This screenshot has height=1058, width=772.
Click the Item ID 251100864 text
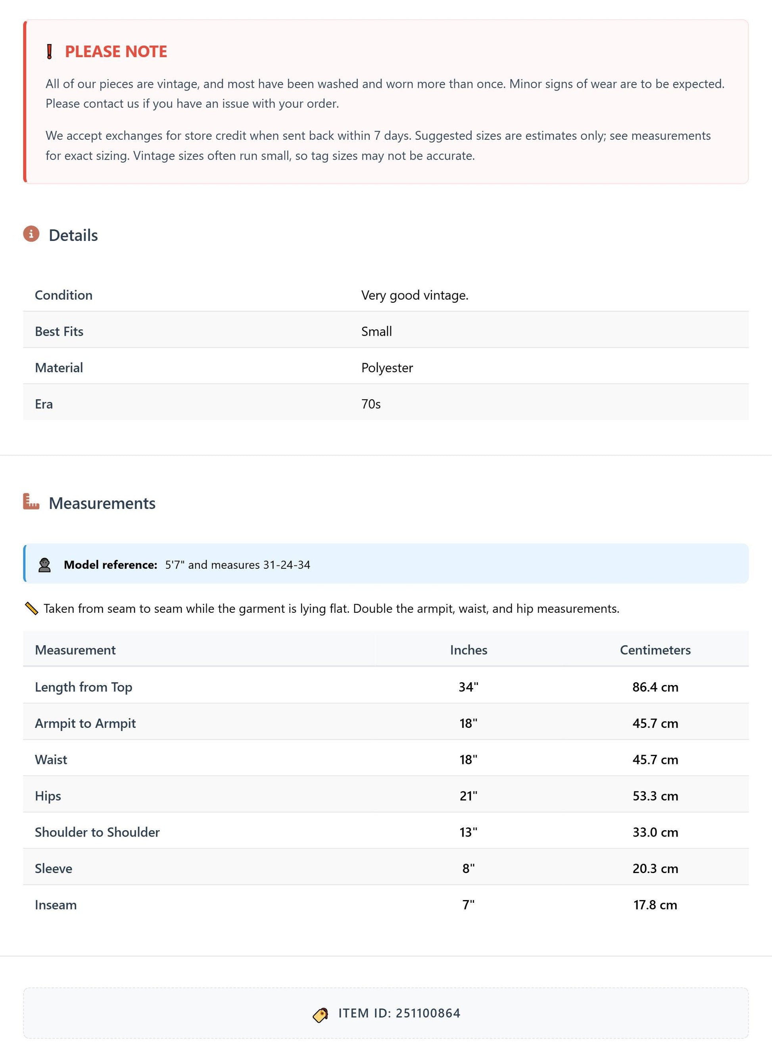tap(399, 1013)
